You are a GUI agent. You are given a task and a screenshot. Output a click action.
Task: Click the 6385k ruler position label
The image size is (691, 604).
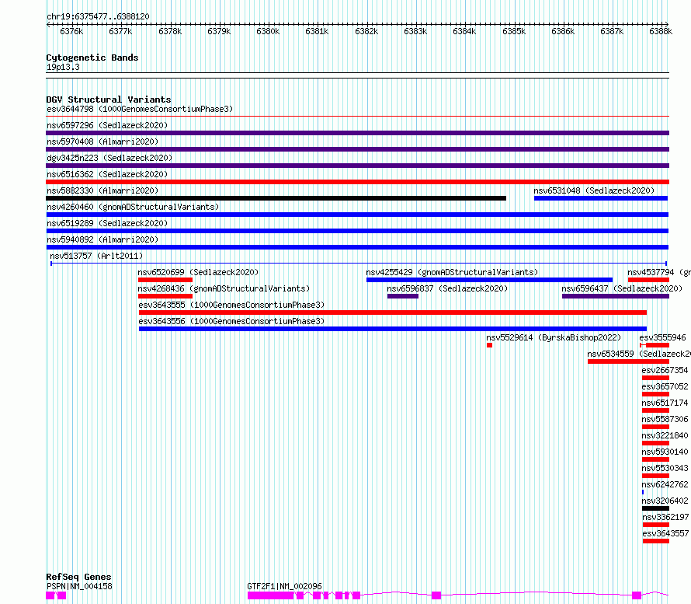tap(514, 31)
